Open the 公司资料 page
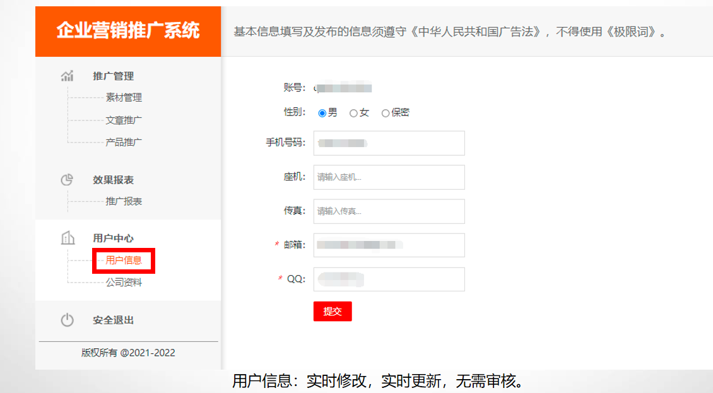 (124, 283)
